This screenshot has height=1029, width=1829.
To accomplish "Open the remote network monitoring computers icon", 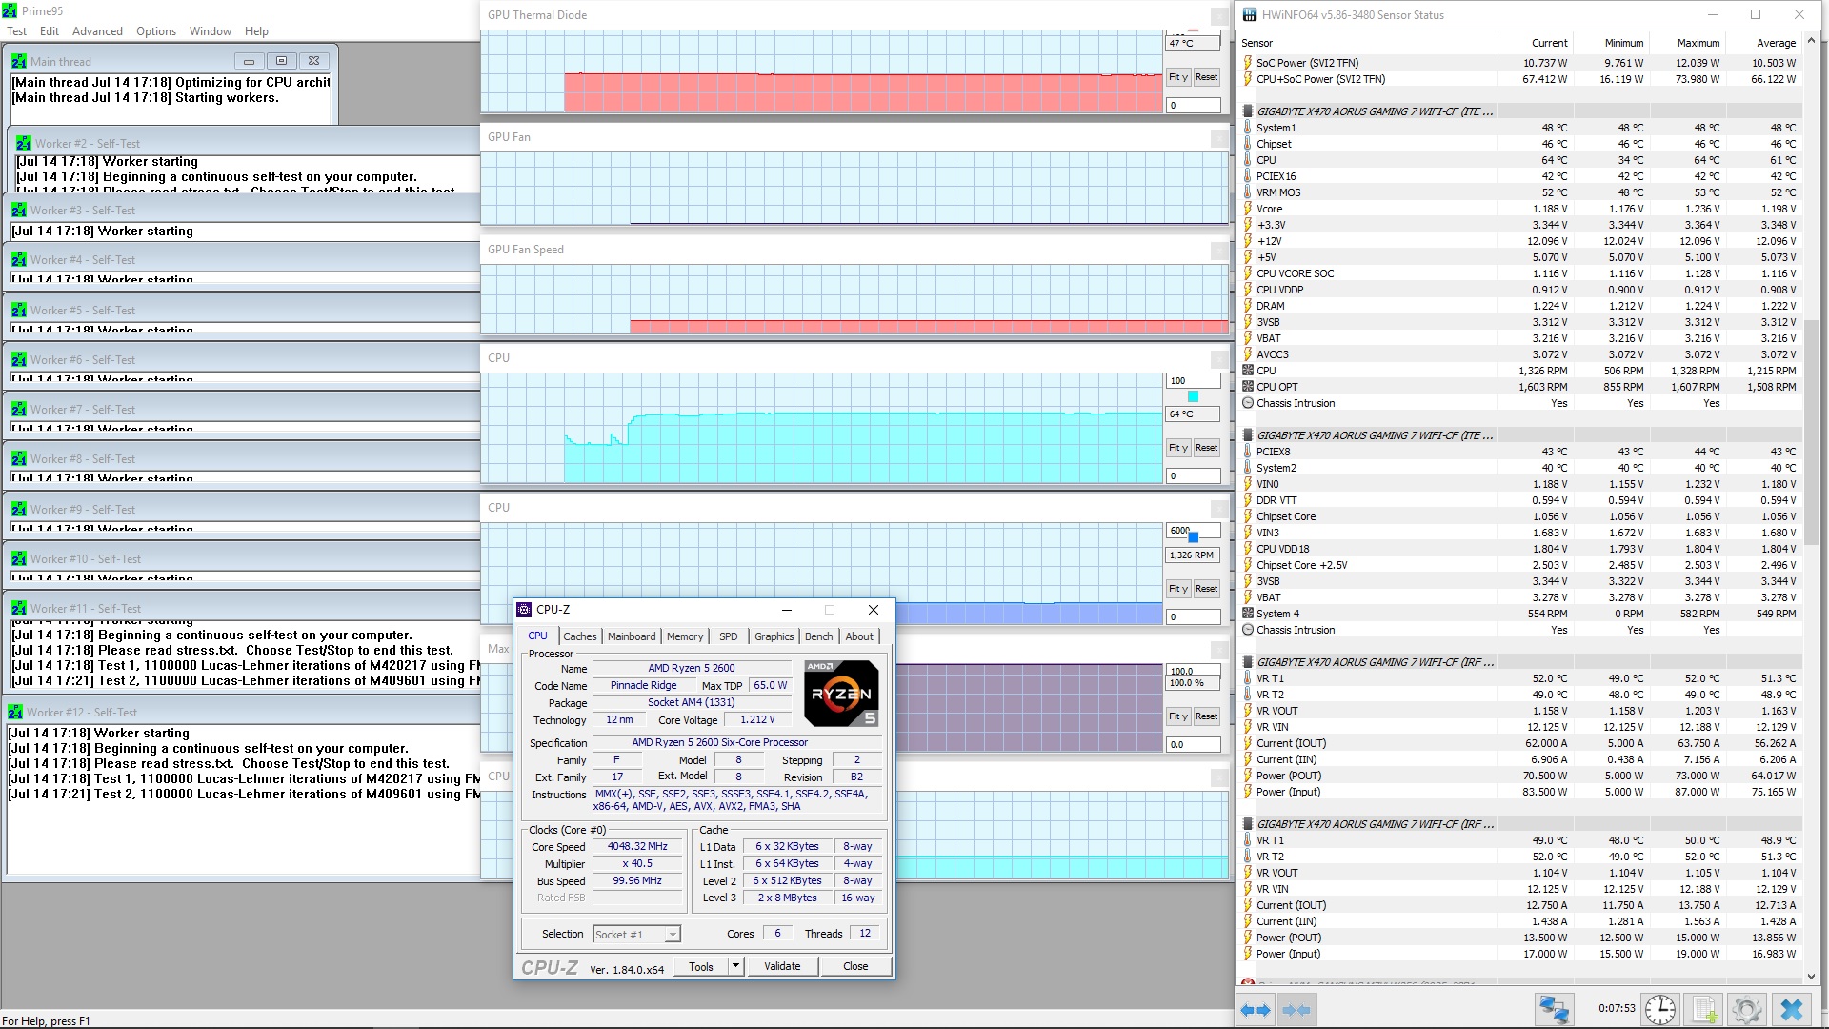I will tap(1554, 1010).
